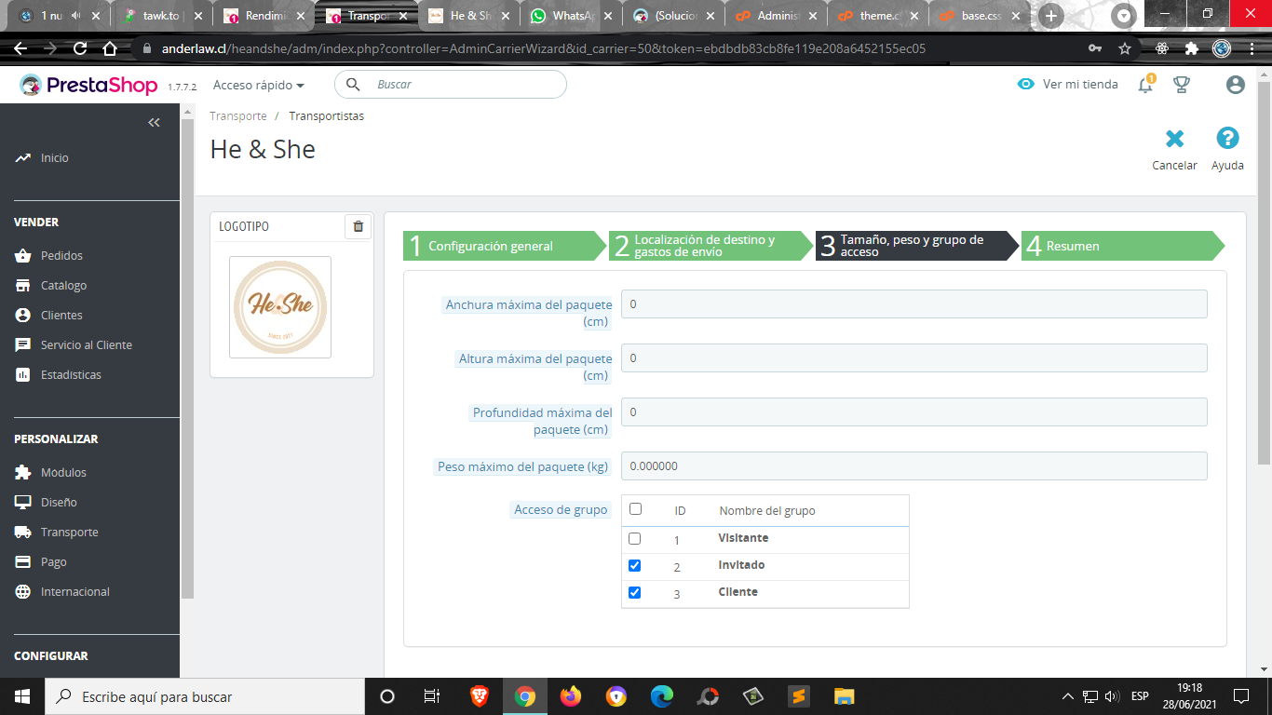Switch to the WhatsApp browser tab
Viewport: 1272px width, 715px height.
[x=571, y=16]
